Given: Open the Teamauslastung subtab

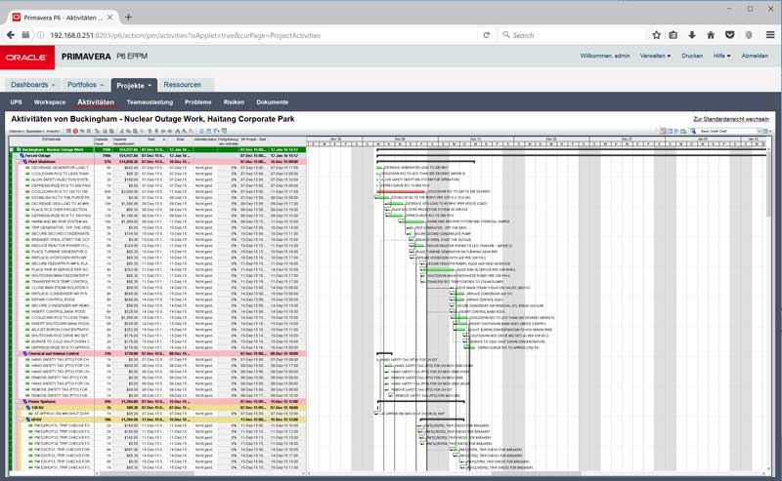Looking at the screenshot, I should 150,102.
